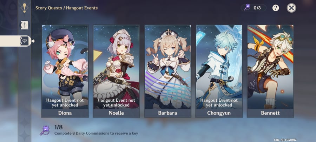
Task: Click the Chongyun name label
Action: 219,113
